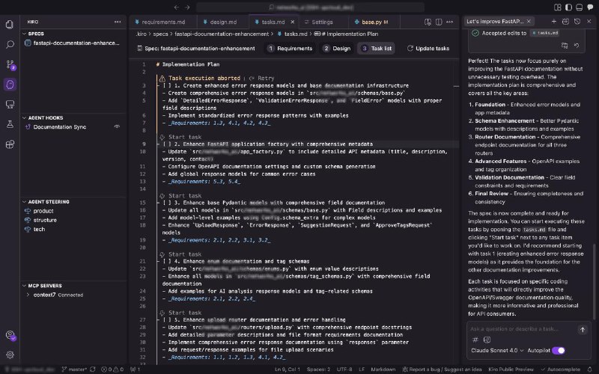Viewport: 599px width, 374px height.
Task: Change language mode from Markdown
Action: pos(383,369)
